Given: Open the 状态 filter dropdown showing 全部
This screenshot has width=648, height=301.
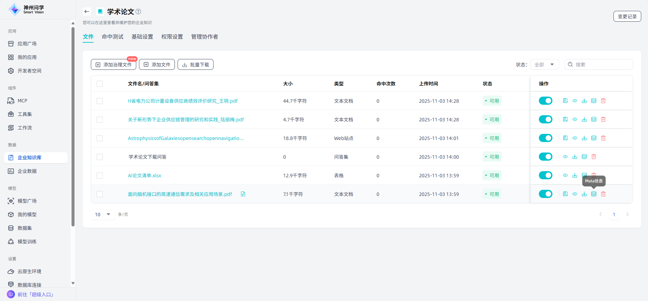Looking at the screenshot, I should pyautogui.click(x=544, y=64).
